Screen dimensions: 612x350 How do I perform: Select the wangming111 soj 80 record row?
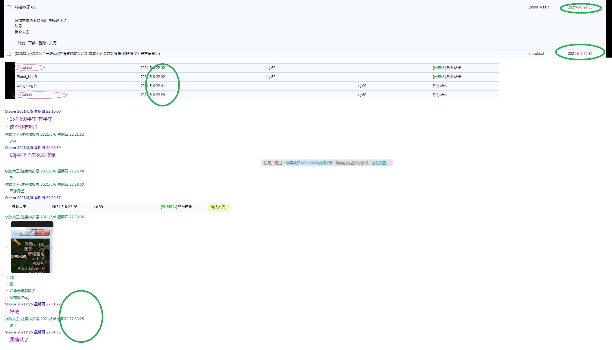27,86
